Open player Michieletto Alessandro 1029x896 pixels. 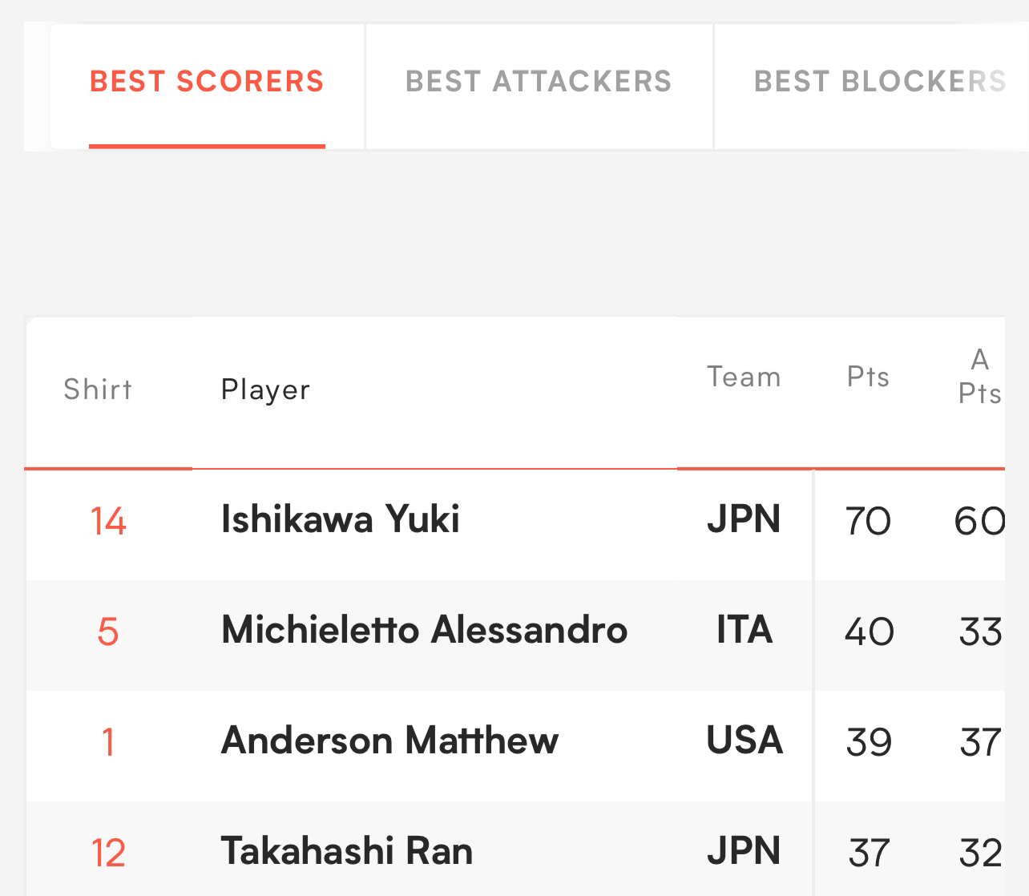point(424,630)
